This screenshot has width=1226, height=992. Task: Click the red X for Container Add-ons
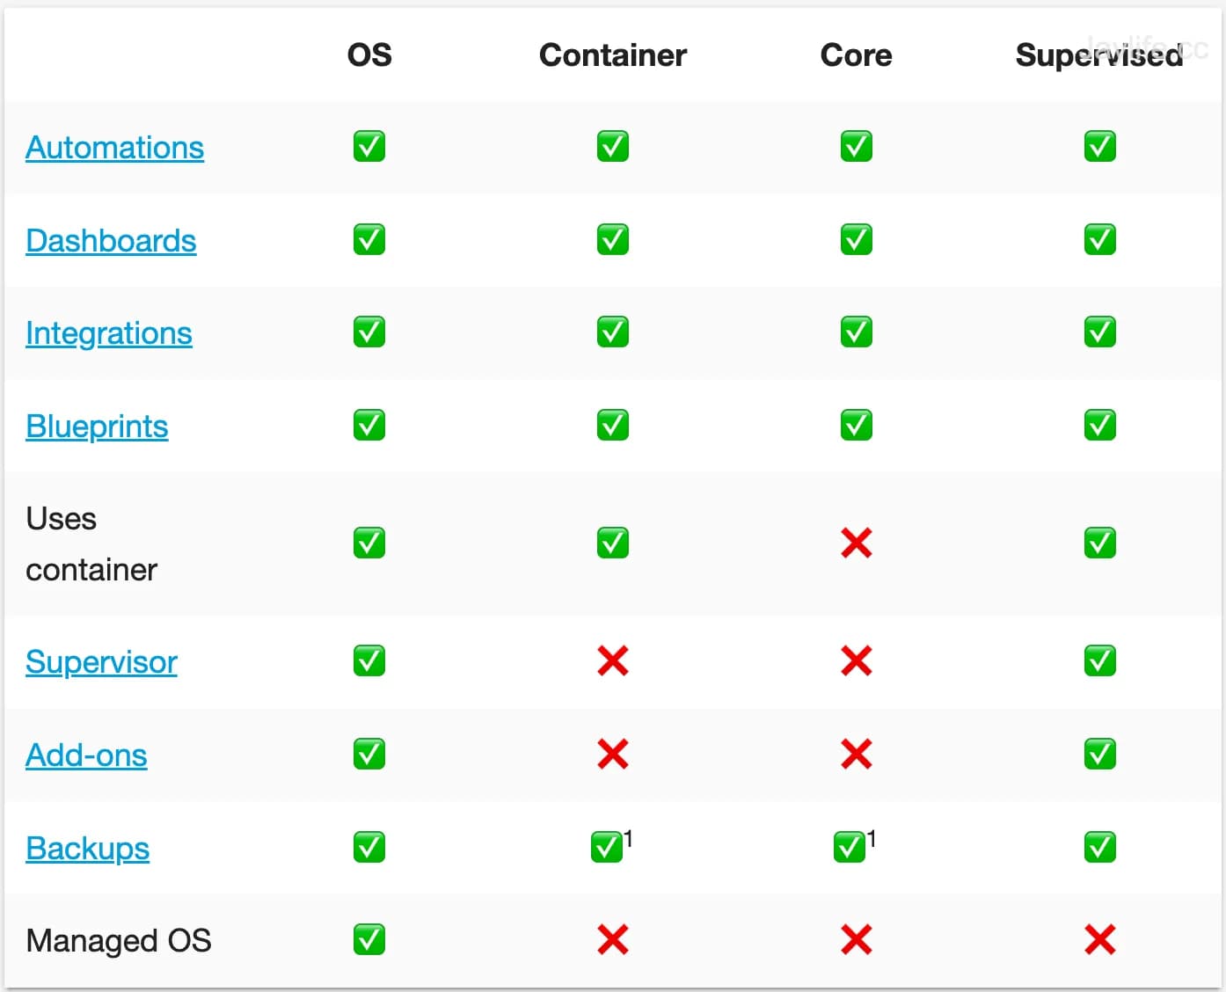click(x=612, y=755)
